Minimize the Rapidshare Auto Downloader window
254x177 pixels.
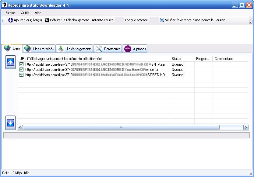point(235,5)
